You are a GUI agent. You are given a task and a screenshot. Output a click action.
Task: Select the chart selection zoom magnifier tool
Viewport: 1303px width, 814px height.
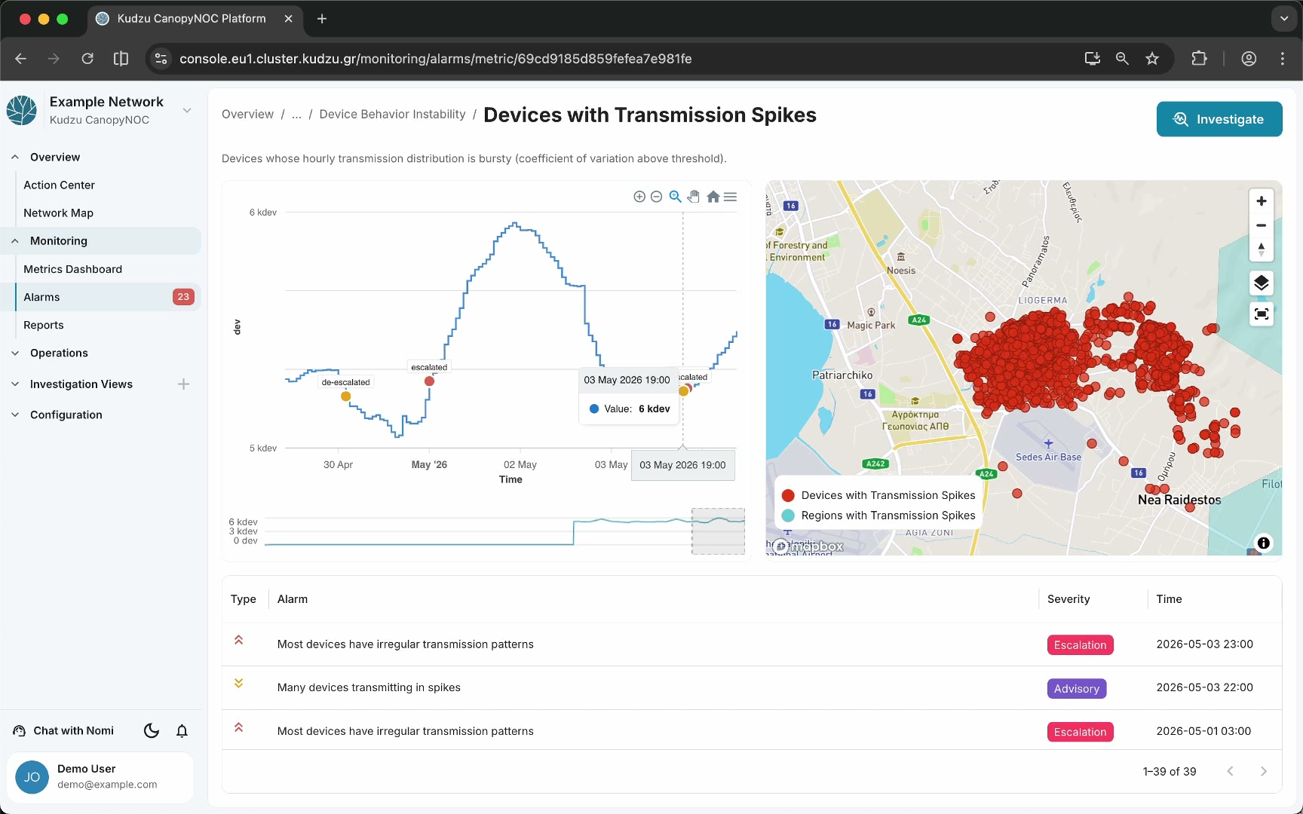click(676, 197)
